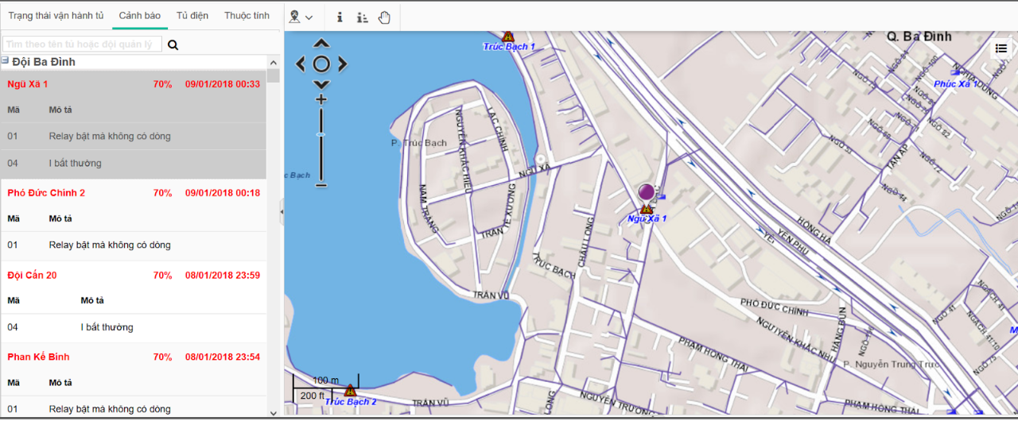1018x421 pixels.
Task: Click the purple marker at Ngũ Xã 1
Action: click(x=646, y=191)
